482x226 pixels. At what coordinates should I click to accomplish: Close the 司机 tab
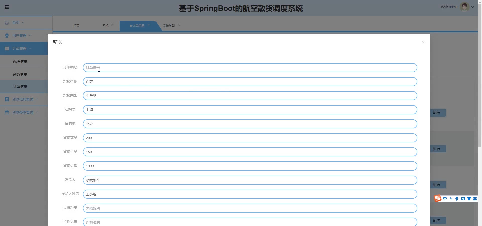pos(112,25)
